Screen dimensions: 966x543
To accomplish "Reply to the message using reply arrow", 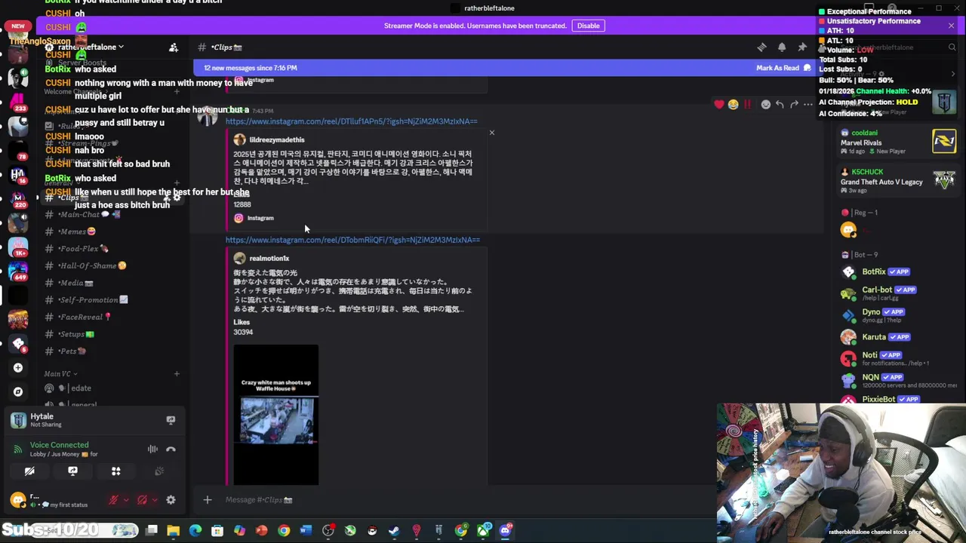I will [780, 104].
